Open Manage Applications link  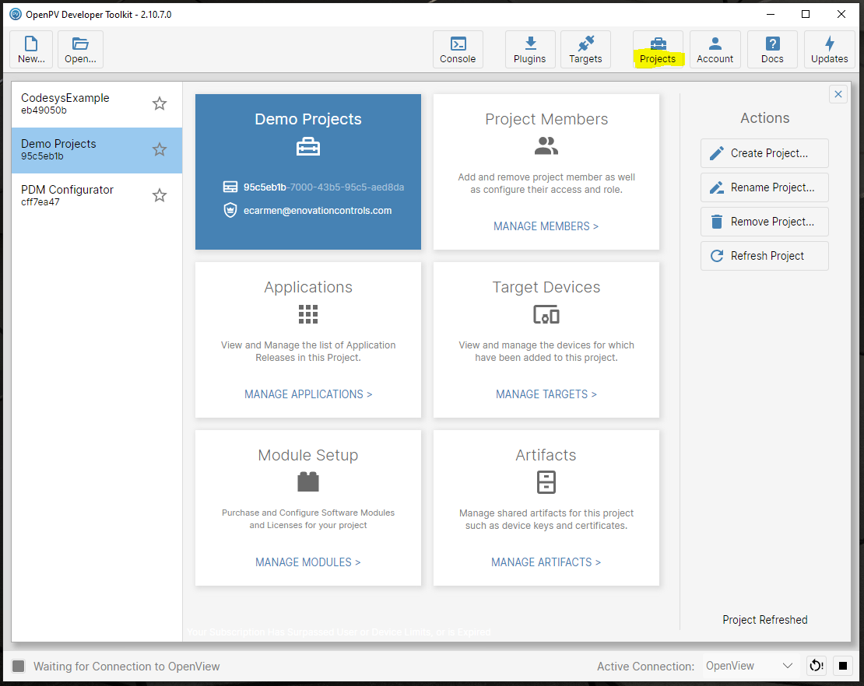point(308,394)
